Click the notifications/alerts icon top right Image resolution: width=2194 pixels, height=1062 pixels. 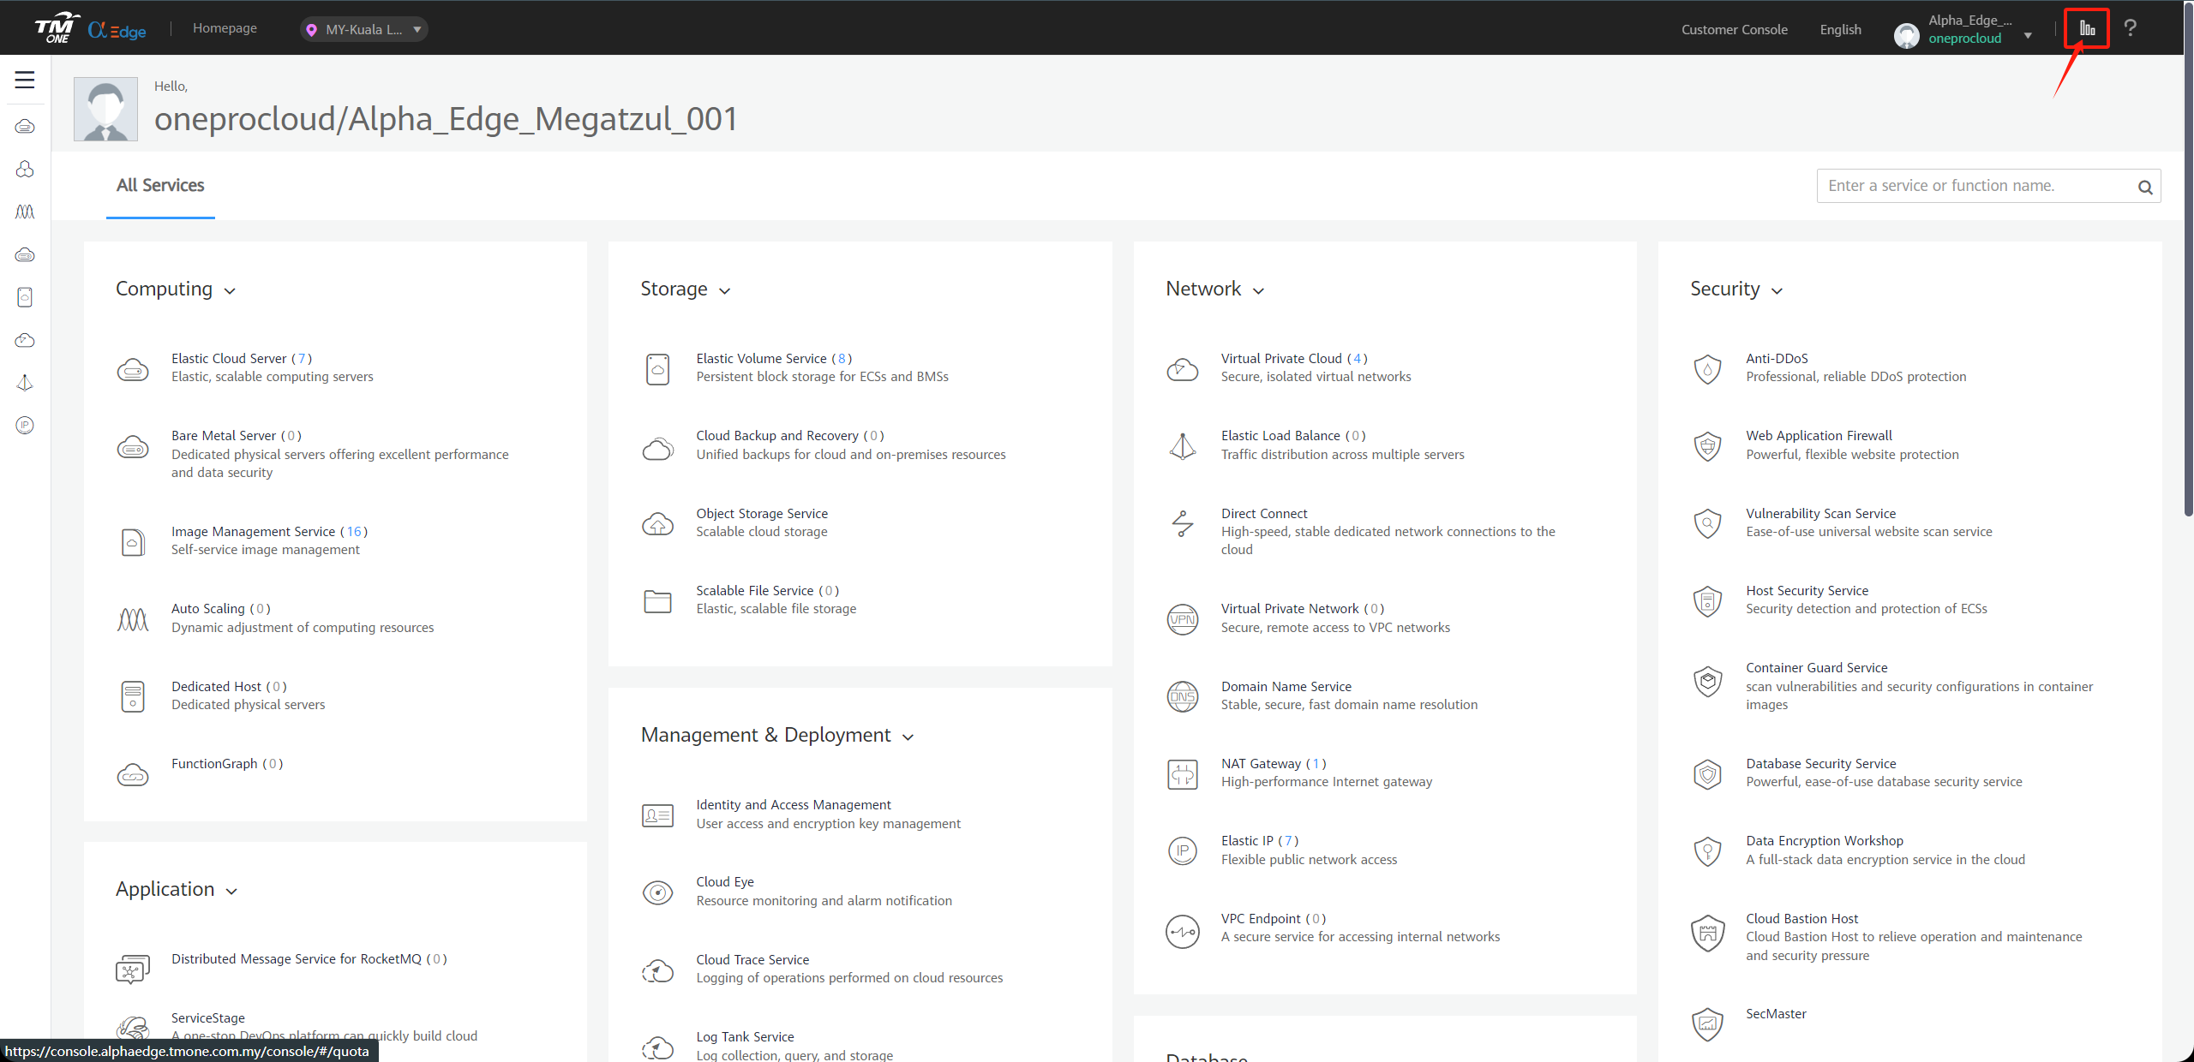tap(2086, 27)
